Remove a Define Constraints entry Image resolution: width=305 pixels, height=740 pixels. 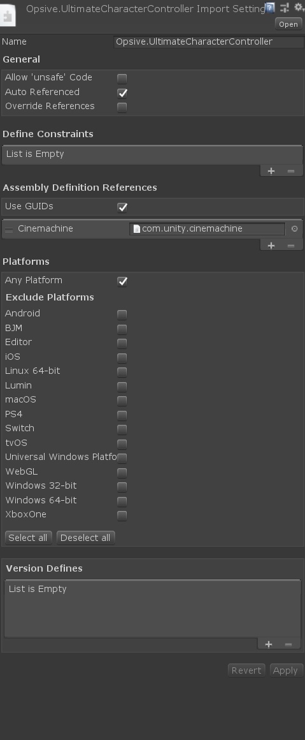coord(291,171)
